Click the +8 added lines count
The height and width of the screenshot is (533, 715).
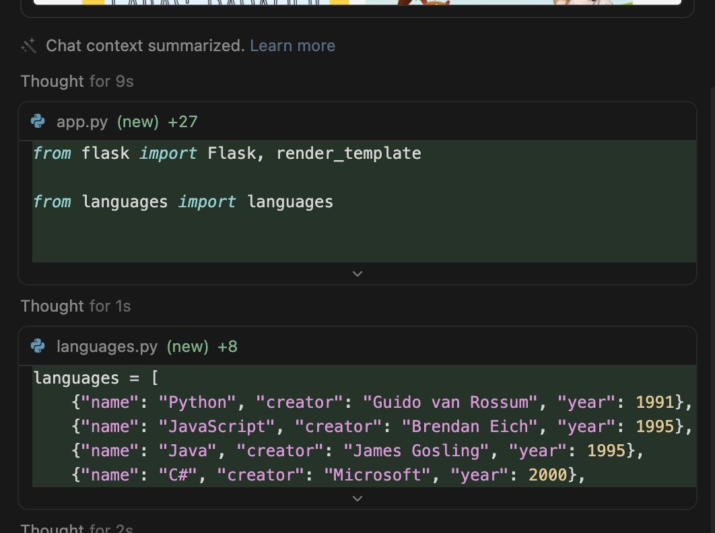coord(228,347)
